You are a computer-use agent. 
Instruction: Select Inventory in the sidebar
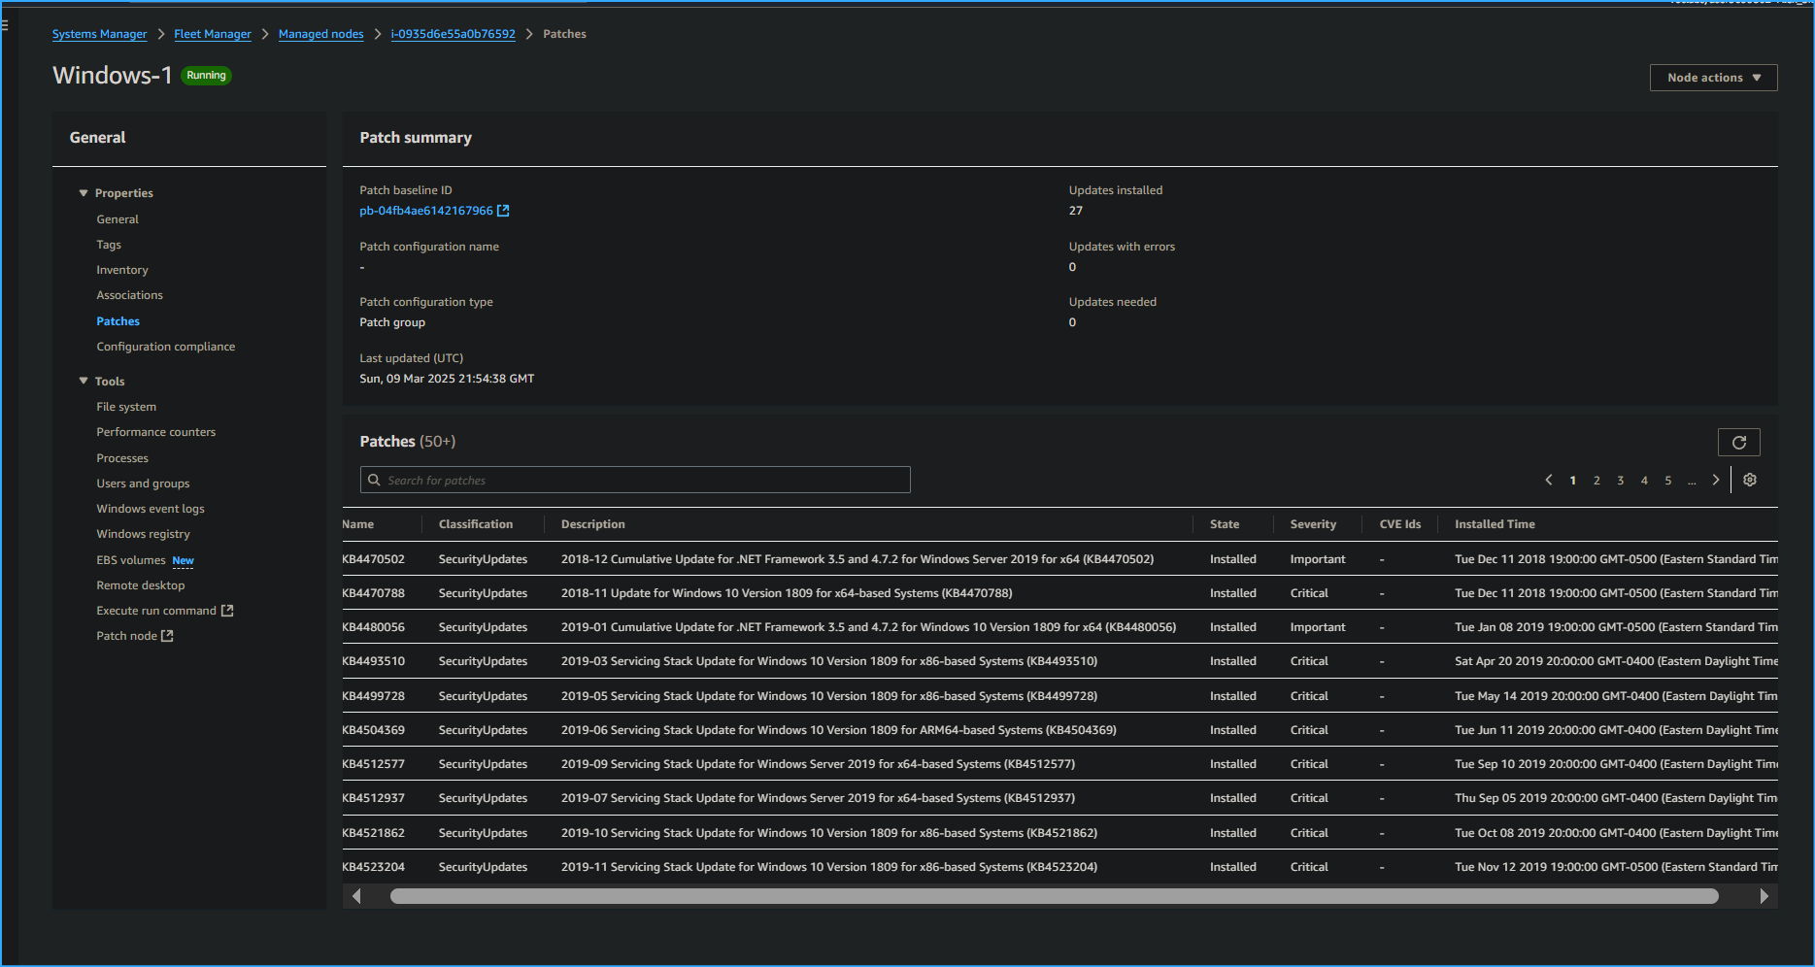click(x=121, y=269)
